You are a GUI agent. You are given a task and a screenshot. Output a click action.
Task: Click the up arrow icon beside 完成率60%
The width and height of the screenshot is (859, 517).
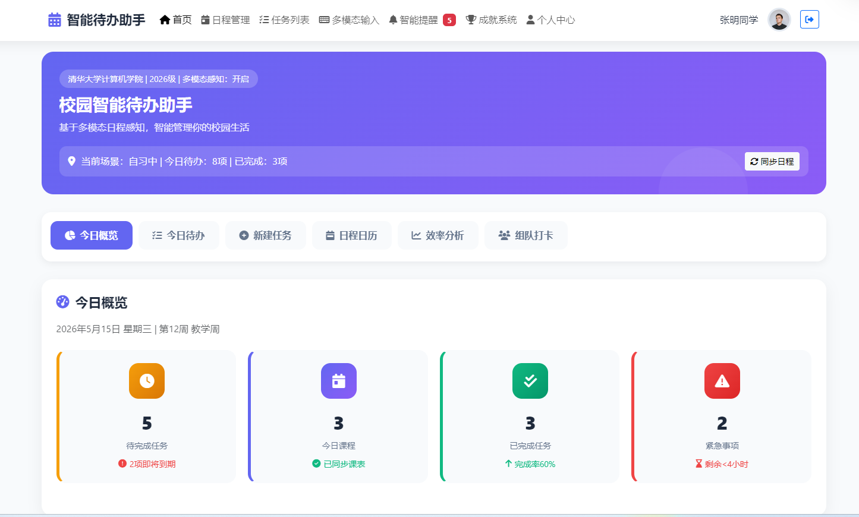508,464
